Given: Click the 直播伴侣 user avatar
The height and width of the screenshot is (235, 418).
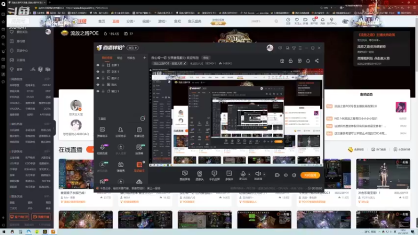Looking at the screenshot, I should [270, 48].
